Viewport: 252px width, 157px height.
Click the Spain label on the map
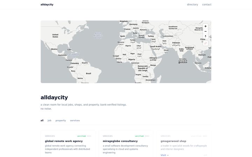coord(122,36)
